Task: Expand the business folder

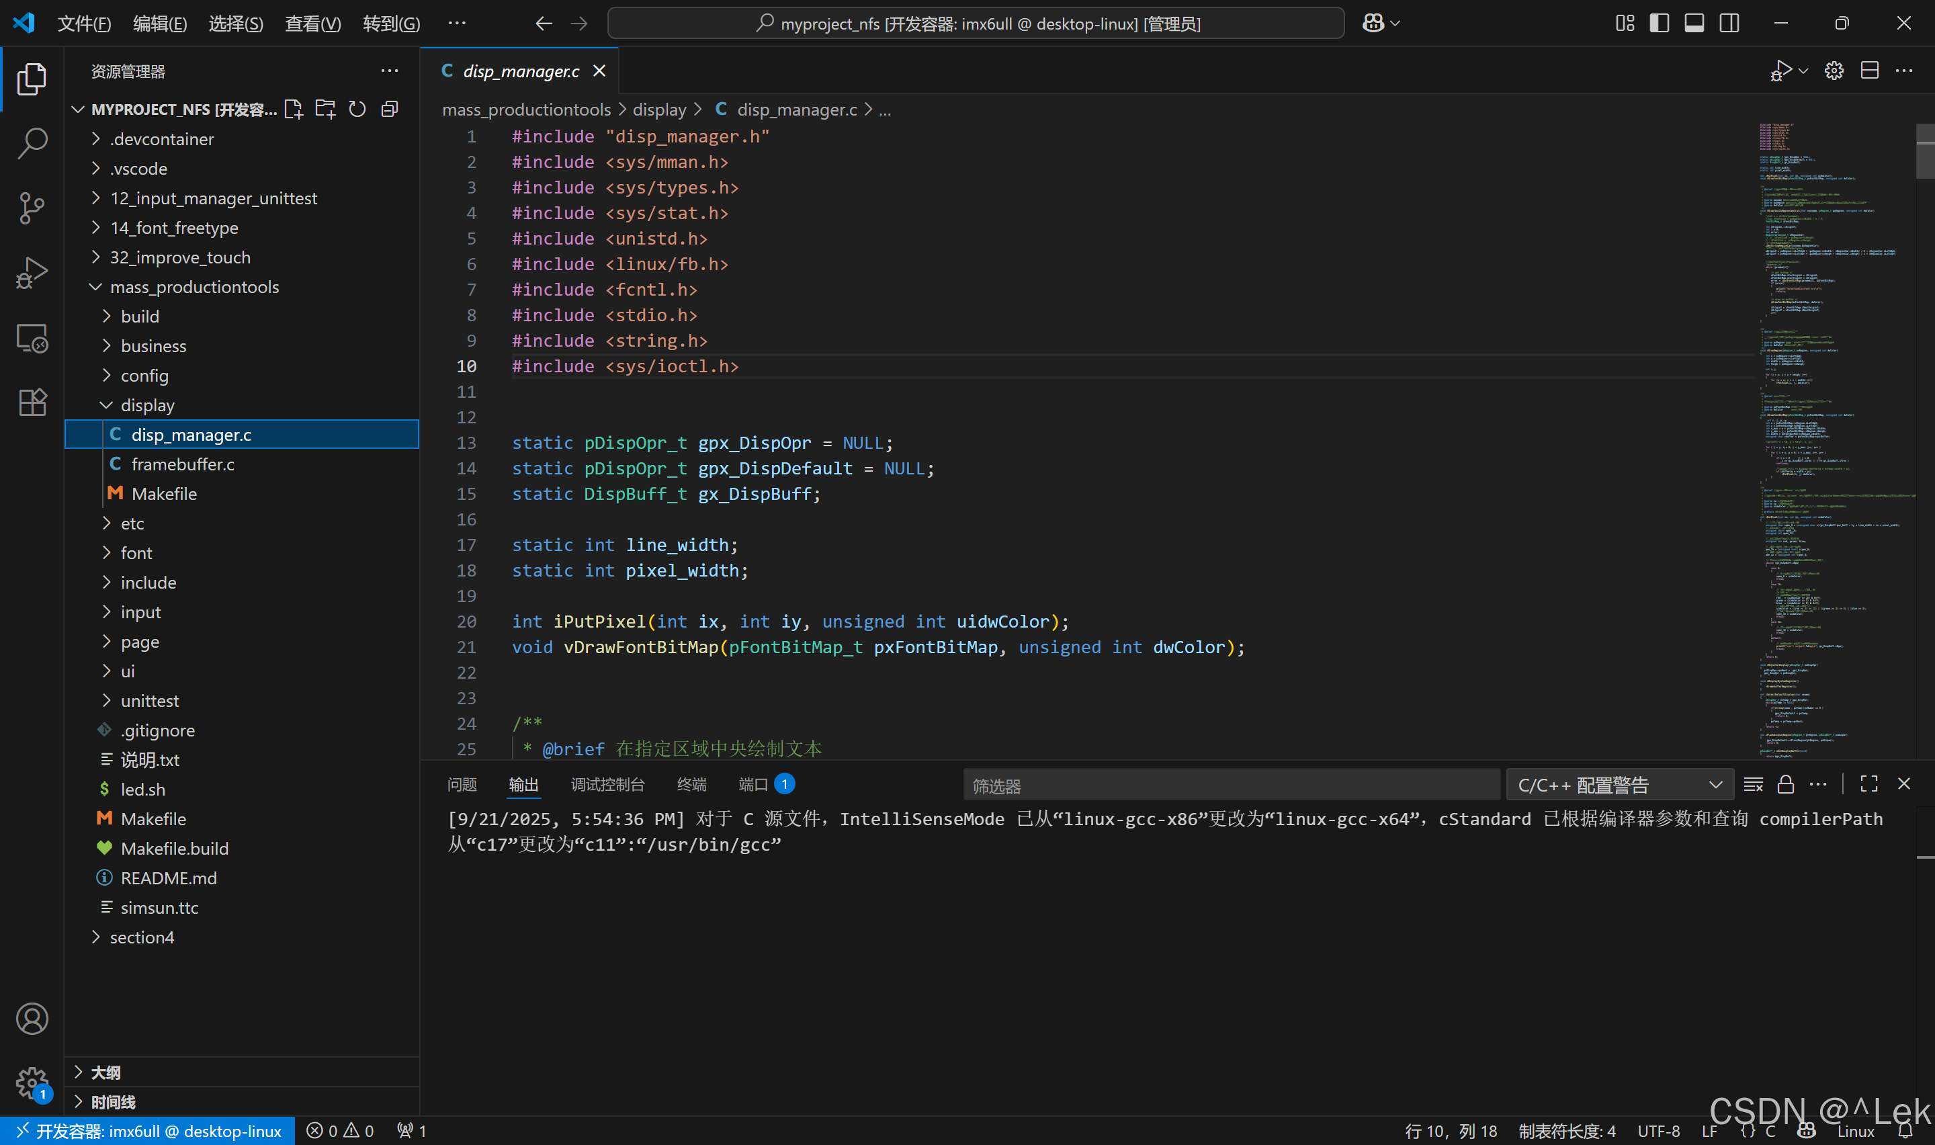Action: coord(153,345)
